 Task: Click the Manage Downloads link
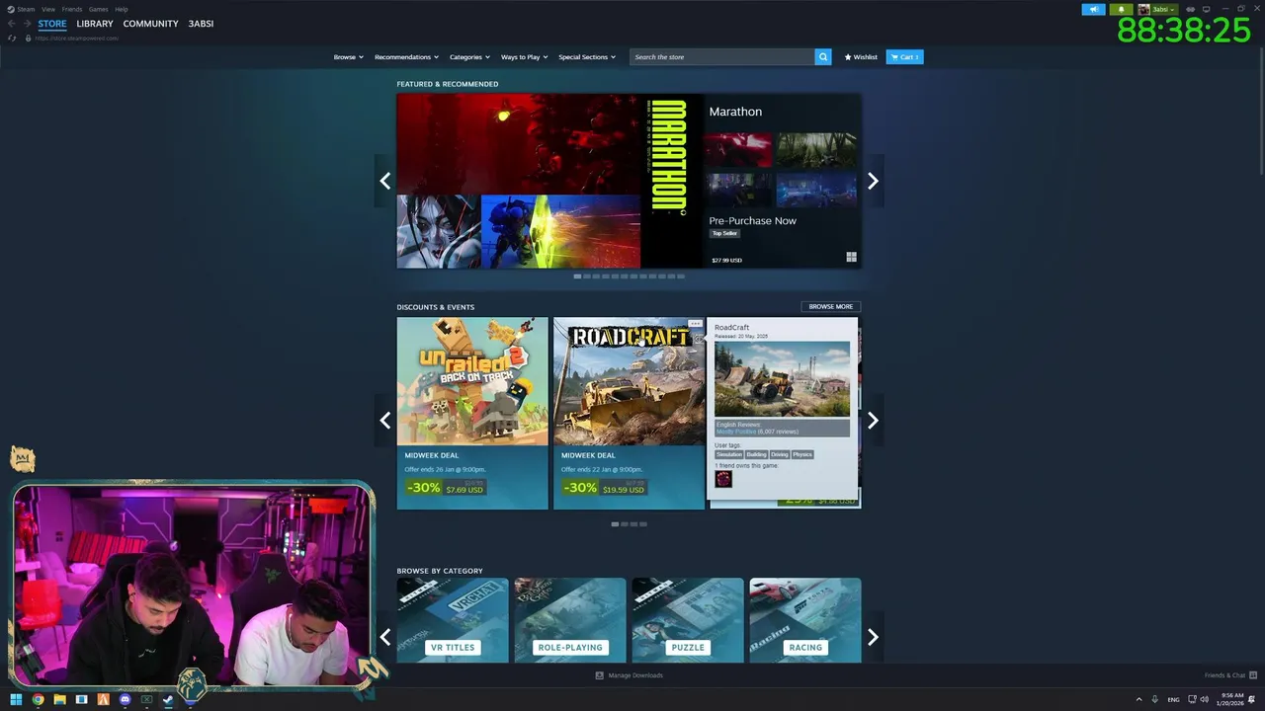[635, 675]
